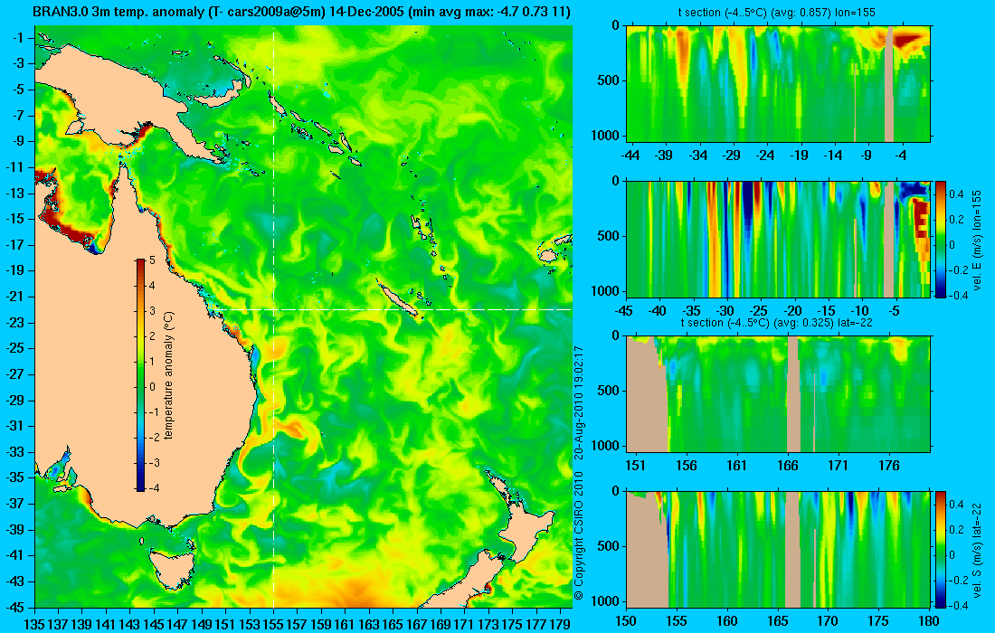Click the '143' longitude axis label
This screenshot has height=633, width=995.
[x=130, y=625]
